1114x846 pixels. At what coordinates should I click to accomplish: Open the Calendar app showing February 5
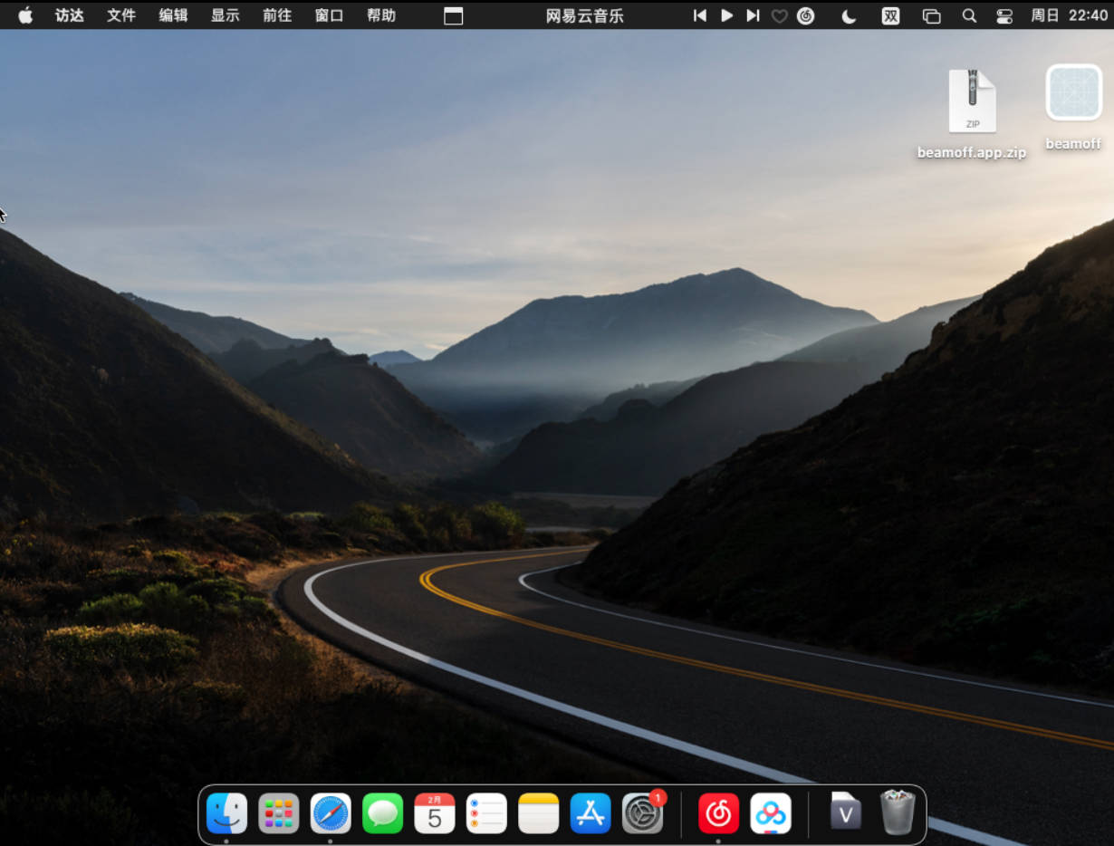tap(435, 812)
